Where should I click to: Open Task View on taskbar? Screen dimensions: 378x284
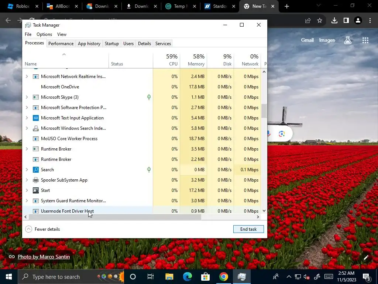click(x=151, y=277)
